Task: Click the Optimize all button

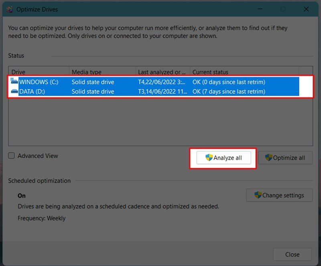Action: click(x=285, y=157)
